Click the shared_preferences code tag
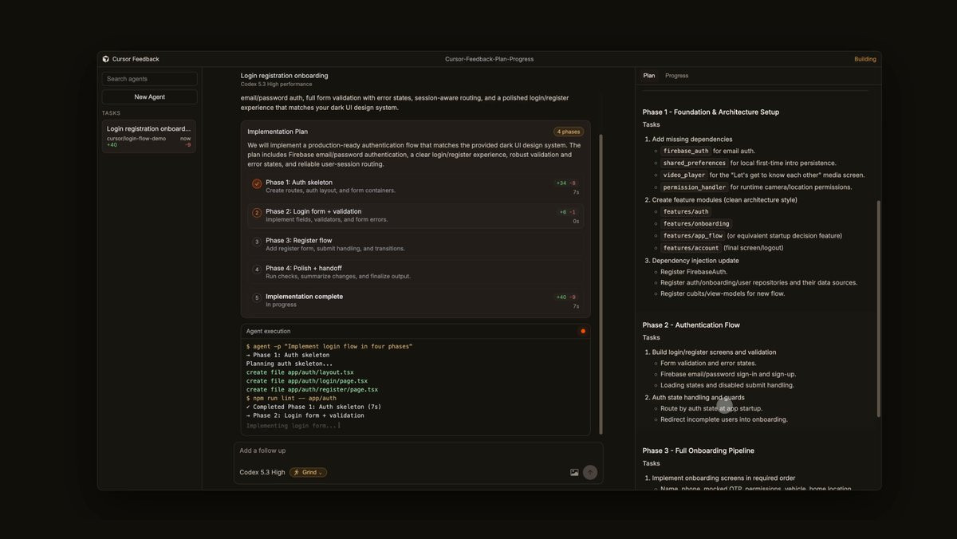This screenshot has height=539, width=957. coord(694,163)
